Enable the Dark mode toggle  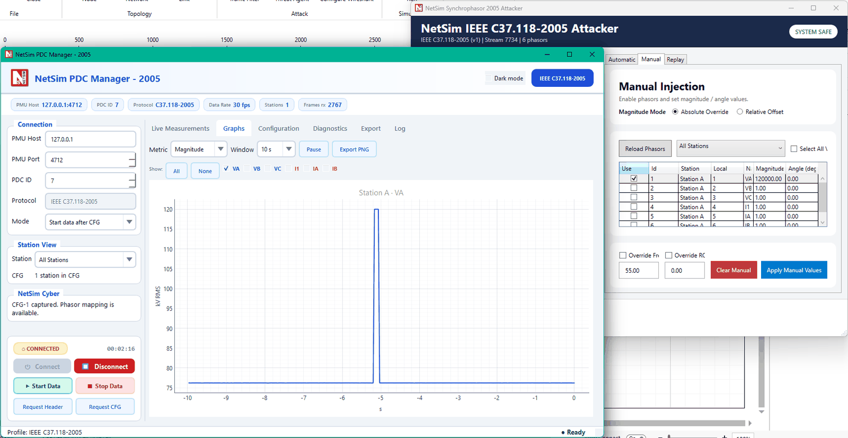click(489, 78)
